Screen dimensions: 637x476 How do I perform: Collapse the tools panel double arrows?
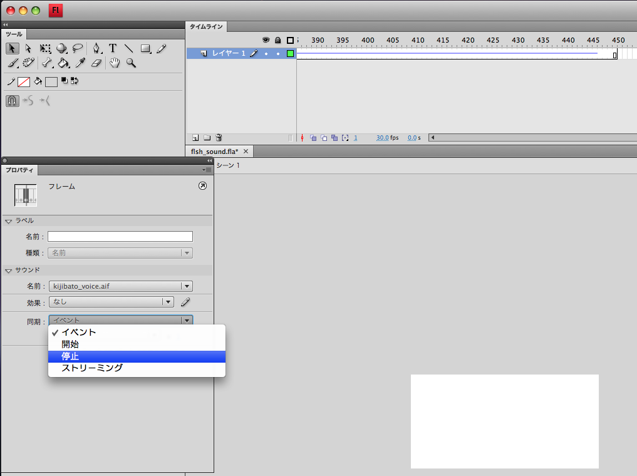tap(5, 24)
